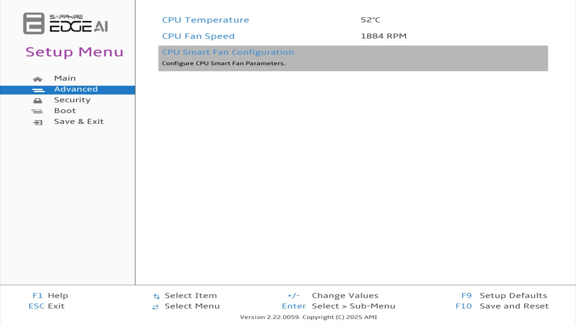The width and height of the screenshot is (576, 324).
Task: Open CPU Smart Fan Configuration submenu
Action: pyautogui.click(x=228, y=52)
